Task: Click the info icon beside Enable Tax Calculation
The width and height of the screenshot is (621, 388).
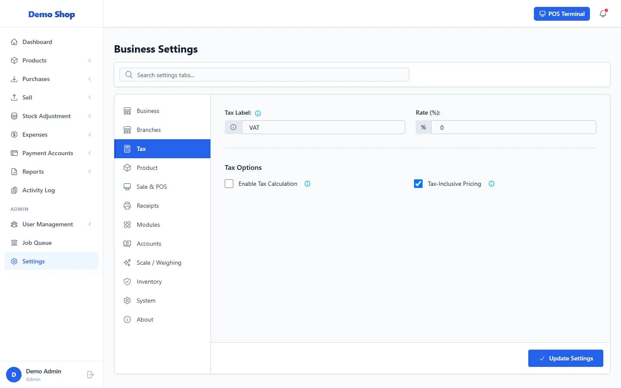Action: coord(307,184)
